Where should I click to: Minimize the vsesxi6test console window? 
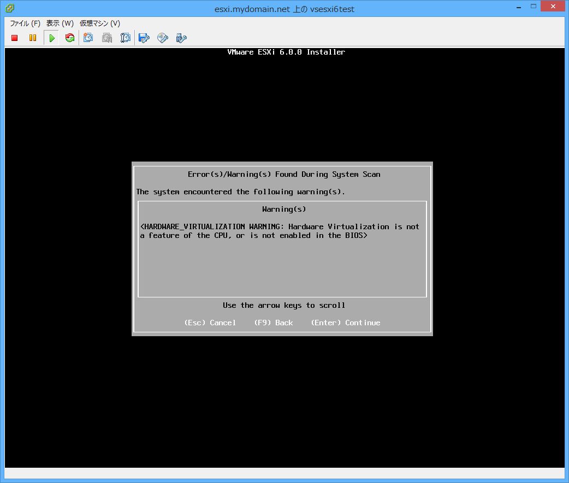519,7
